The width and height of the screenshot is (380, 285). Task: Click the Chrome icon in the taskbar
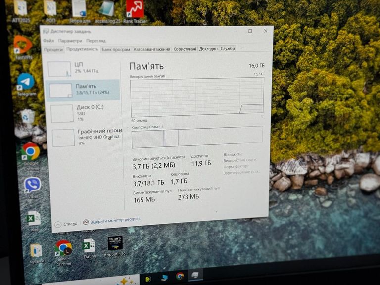180,276
